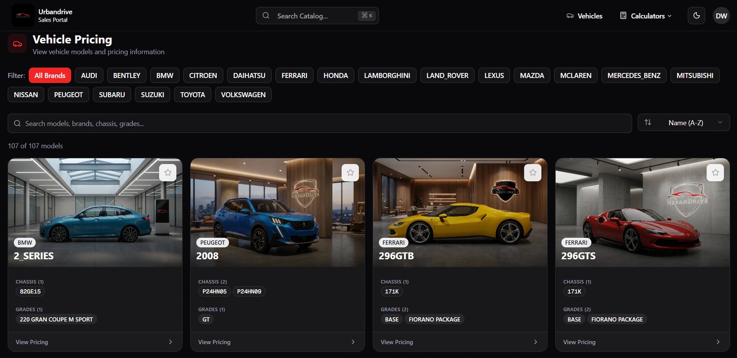Favorite the BMW 2_SERIES with its star

(x=168, y=172)
